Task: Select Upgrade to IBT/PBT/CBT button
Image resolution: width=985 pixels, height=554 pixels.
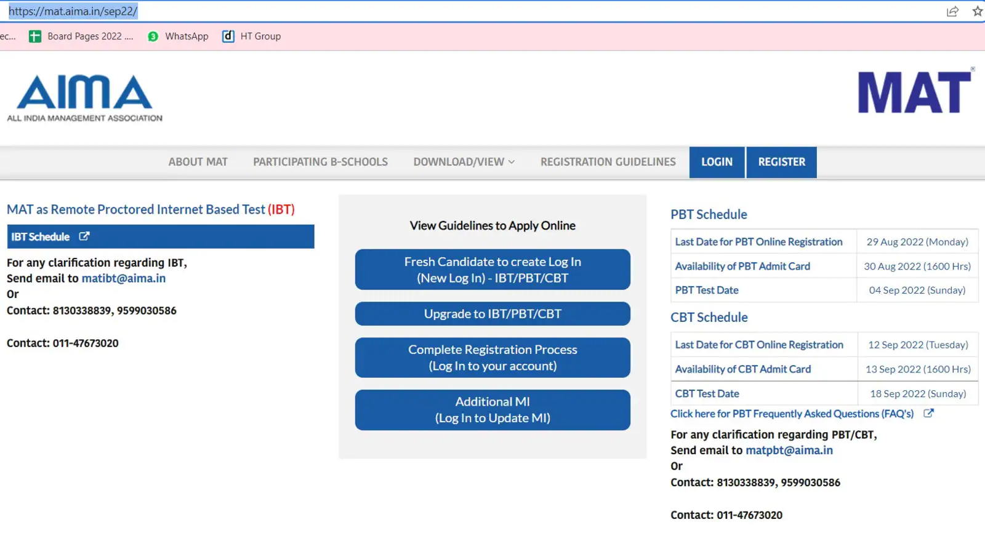Action: pos(492,314)
